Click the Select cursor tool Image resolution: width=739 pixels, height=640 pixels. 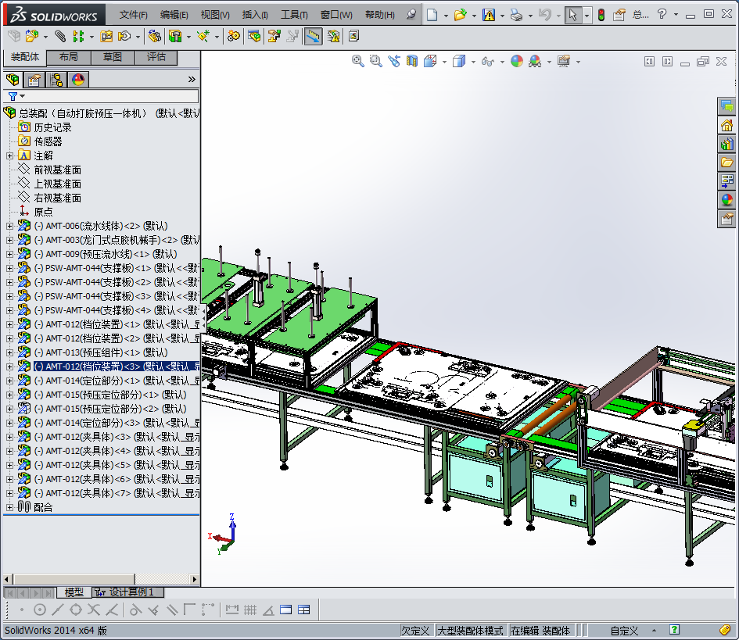click(x=572, y=15)
